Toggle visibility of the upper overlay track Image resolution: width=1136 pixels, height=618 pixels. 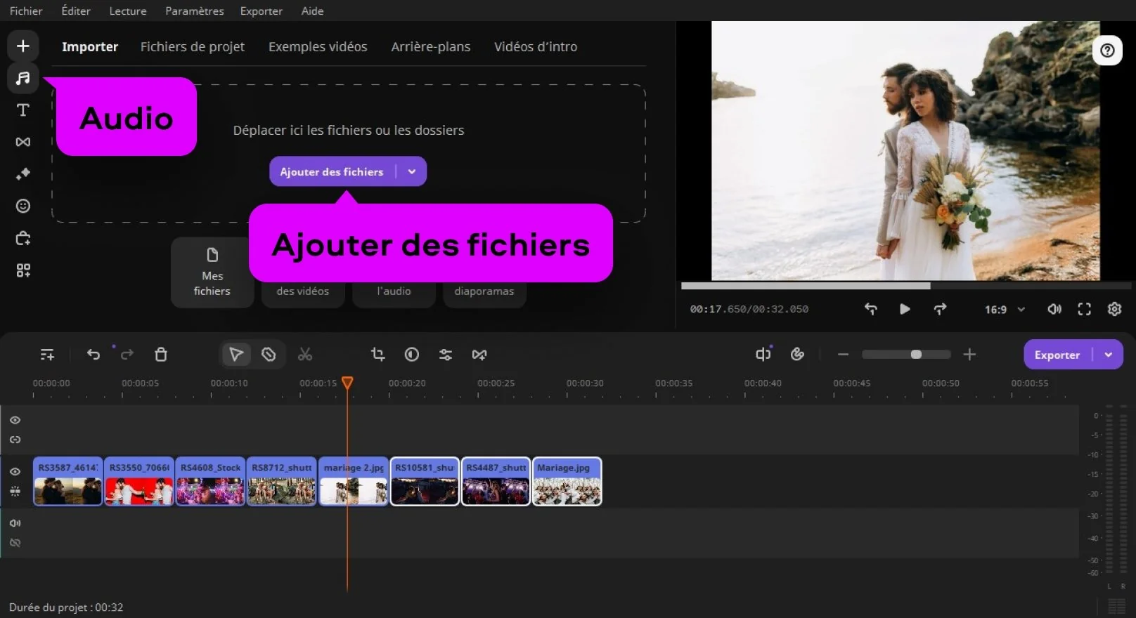[15, 420]
